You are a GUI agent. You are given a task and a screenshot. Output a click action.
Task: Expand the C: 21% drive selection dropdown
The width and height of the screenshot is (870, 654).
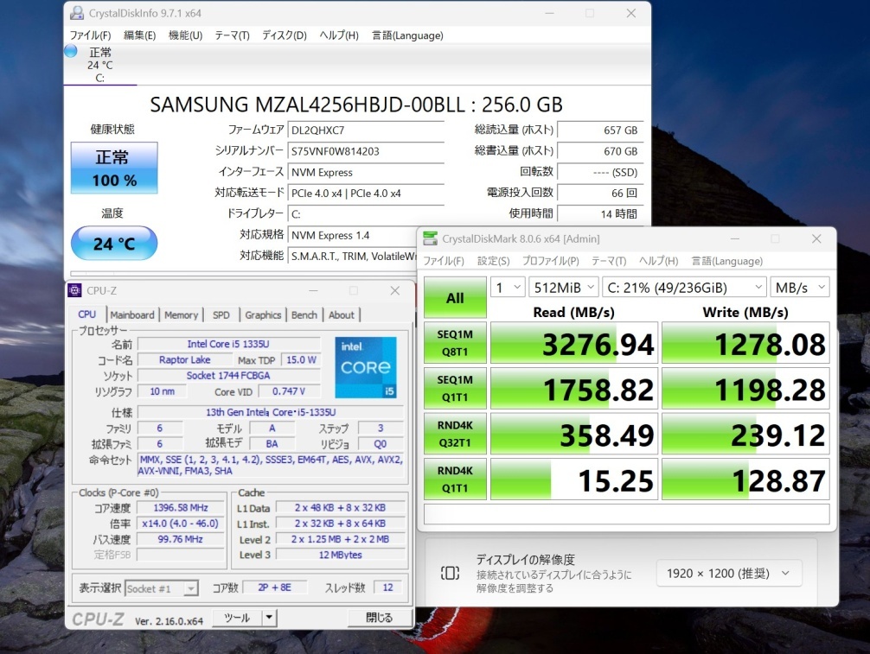pos(684,287)
